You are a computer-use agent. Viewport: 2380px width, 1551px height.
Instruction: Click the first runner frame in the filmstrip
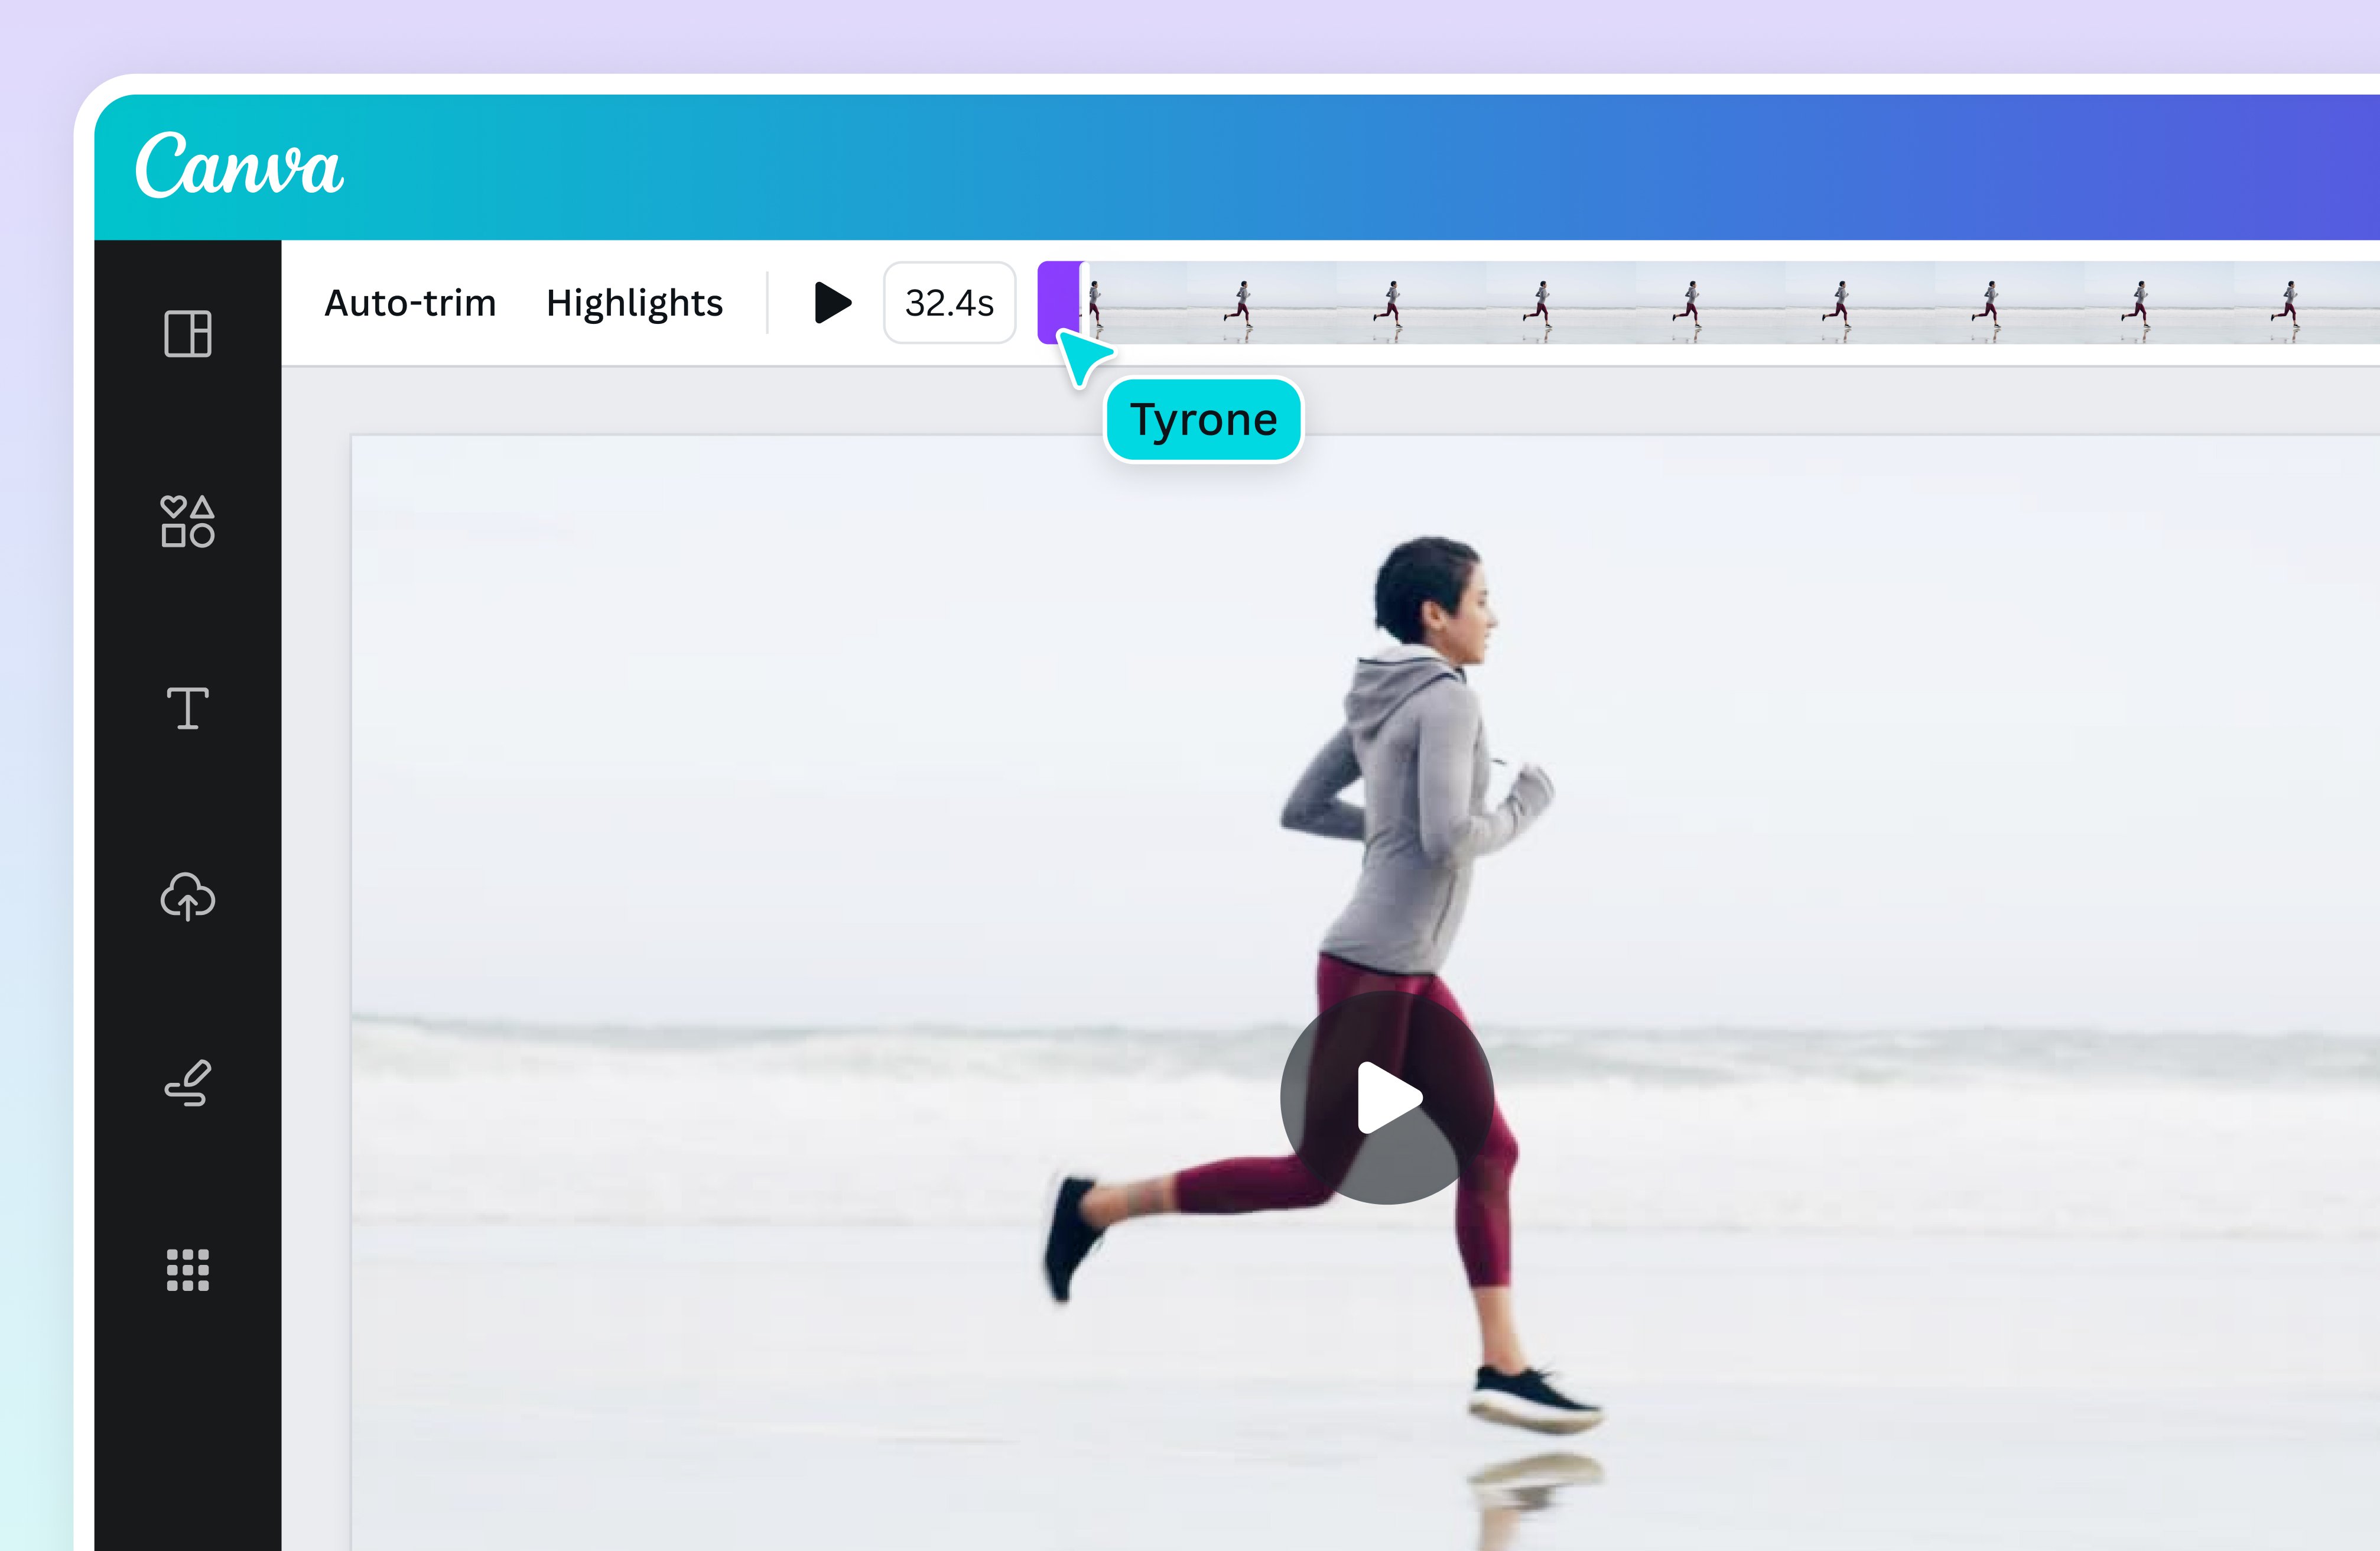pos(1097,303)
